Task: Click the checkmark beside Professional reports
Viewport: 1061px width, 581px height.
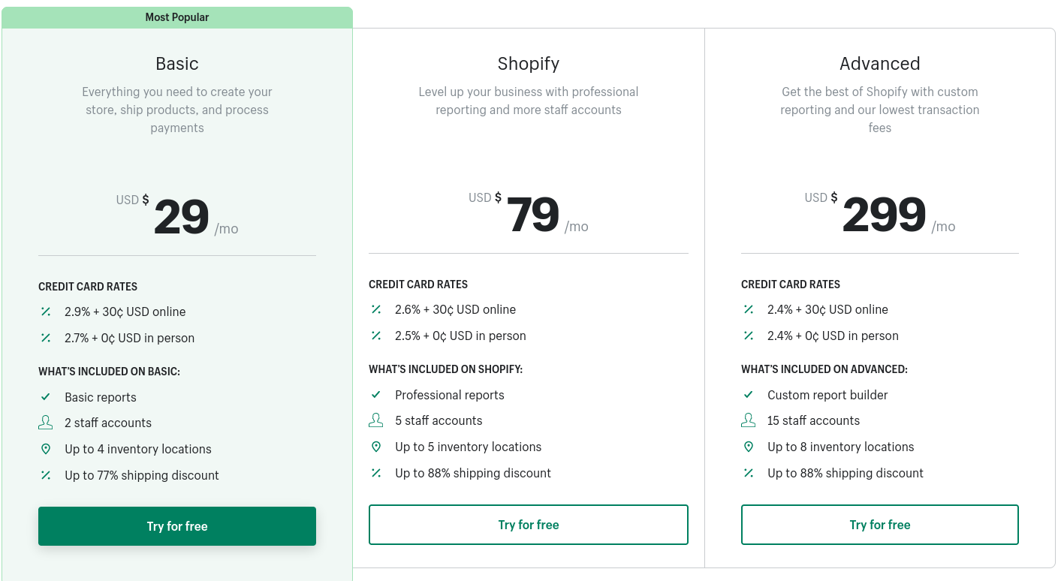Action: [x=376, y=395]
